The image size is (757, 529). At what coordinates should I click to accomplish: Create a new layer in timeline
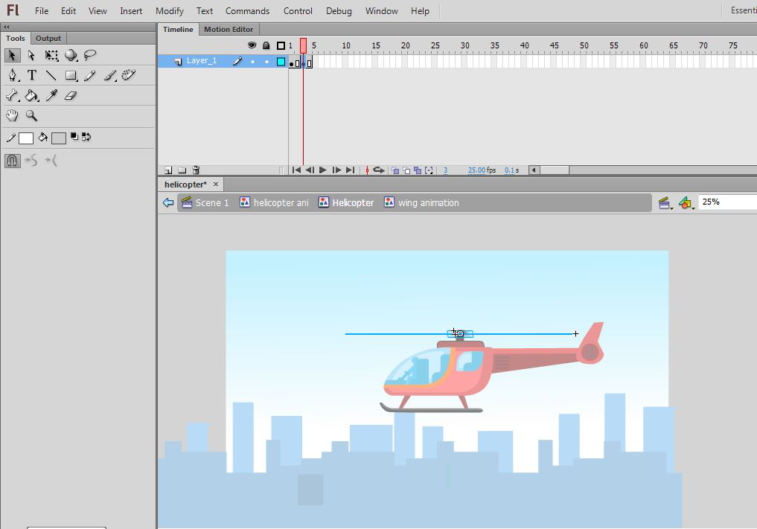pyautogui.click(x=168, y=170)
